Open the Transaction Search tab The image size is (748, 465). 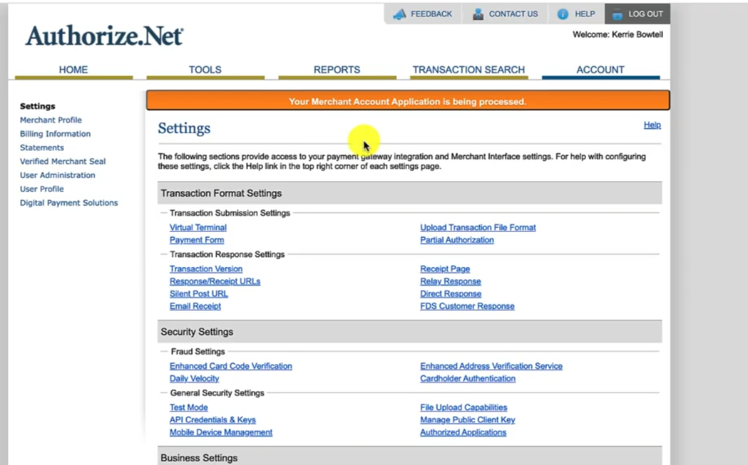pos(468,69)
